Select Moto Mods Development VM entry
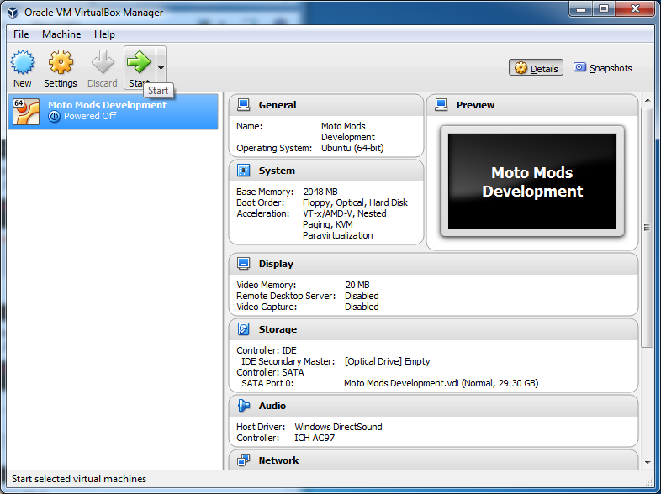The image size is (661, 494). [x=113, y=111]
